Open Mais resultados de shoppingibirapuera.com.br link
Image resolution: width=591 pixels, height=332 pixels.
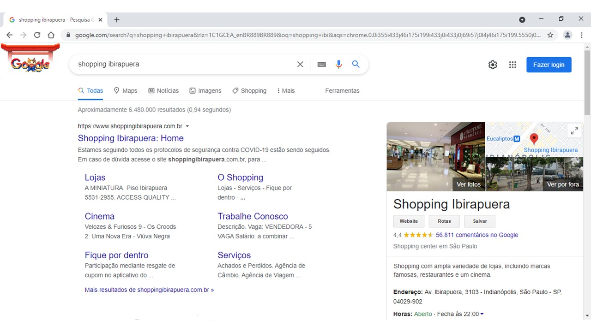tap(149, 290)
